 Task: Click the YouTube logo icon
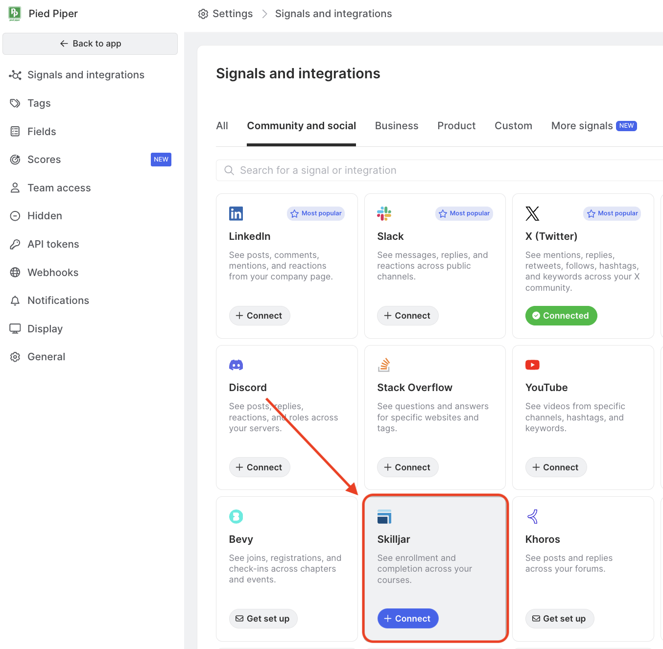point(532,365)
